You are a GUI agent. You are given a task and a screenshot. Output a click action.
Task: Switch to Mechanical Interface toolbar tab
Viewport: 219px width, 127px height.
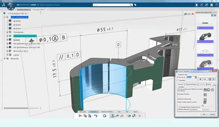click(107, 112)
